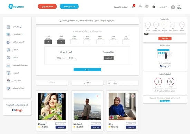Click the B1 level progress circle

pos(164,25)
